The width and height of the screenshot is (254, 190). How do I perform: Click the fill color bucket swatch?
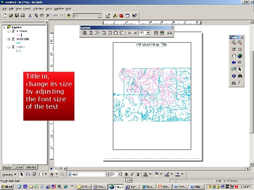[x=156, y=174]
